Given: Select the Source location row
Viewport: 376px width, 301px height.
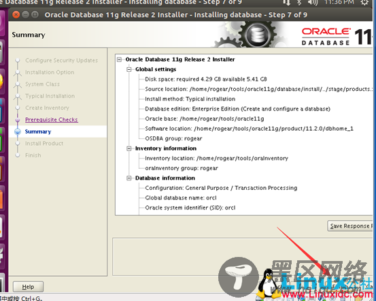Looking at the screenshot, I should (x=259, y=89).
